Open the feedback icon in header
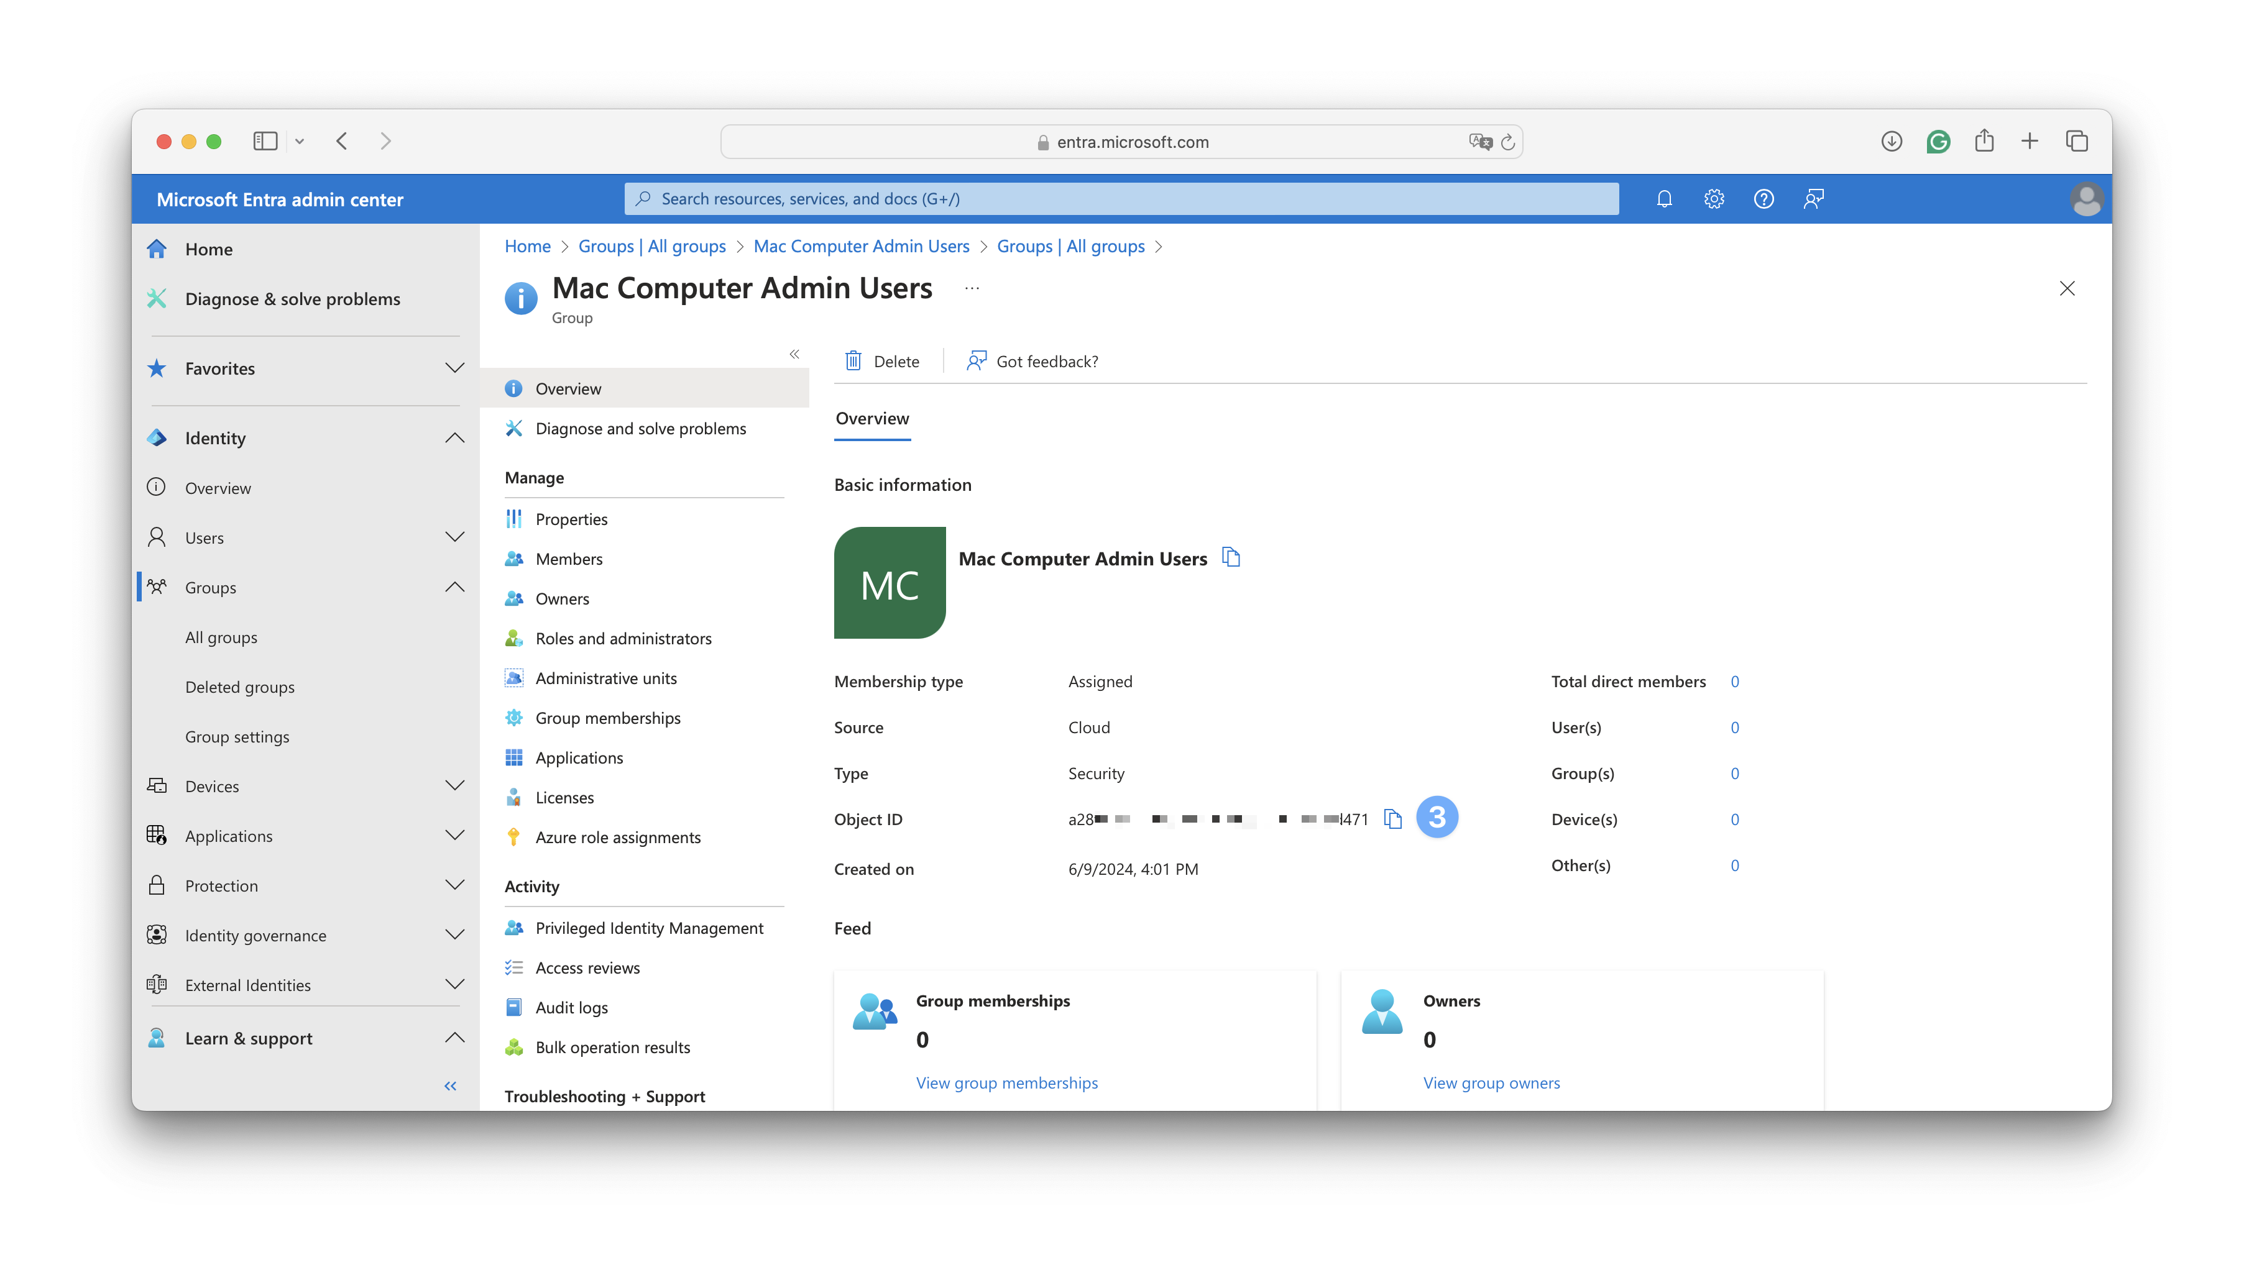The image size is (2244, 1265). pos(1814,199)
